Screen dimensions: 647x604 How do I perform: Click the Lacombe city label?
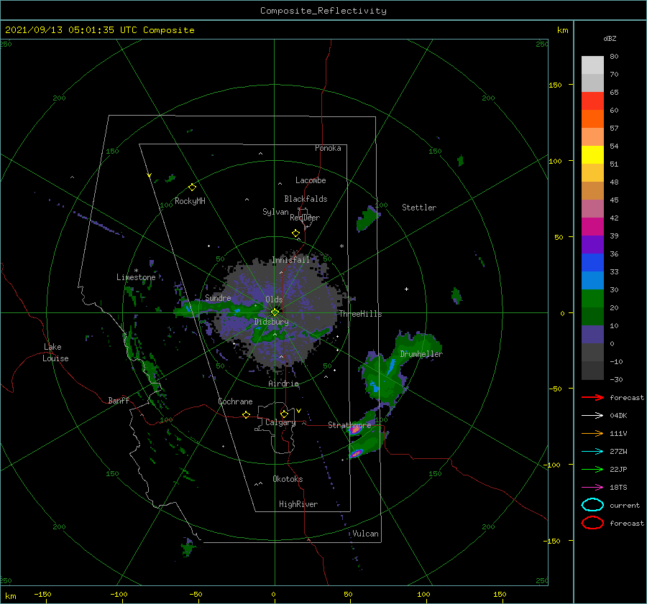[311, 180]
